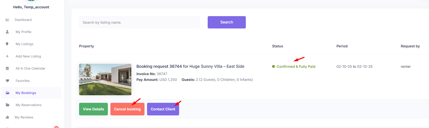
Task: Open booking request 36744 title link
Action: click(x=190, y=66)
